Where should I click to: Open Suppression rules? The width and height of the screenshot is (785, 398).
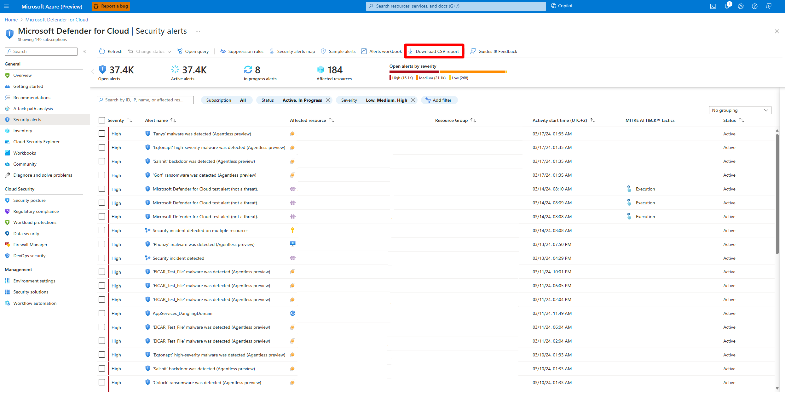pos(242,51)
